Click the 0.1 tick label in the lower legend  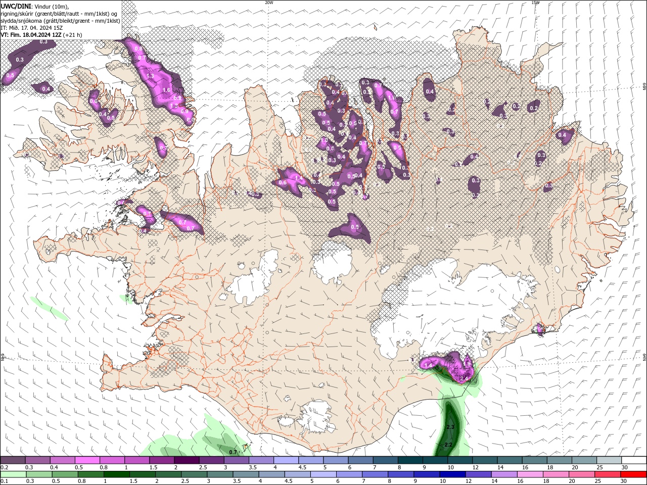[4, 481]
